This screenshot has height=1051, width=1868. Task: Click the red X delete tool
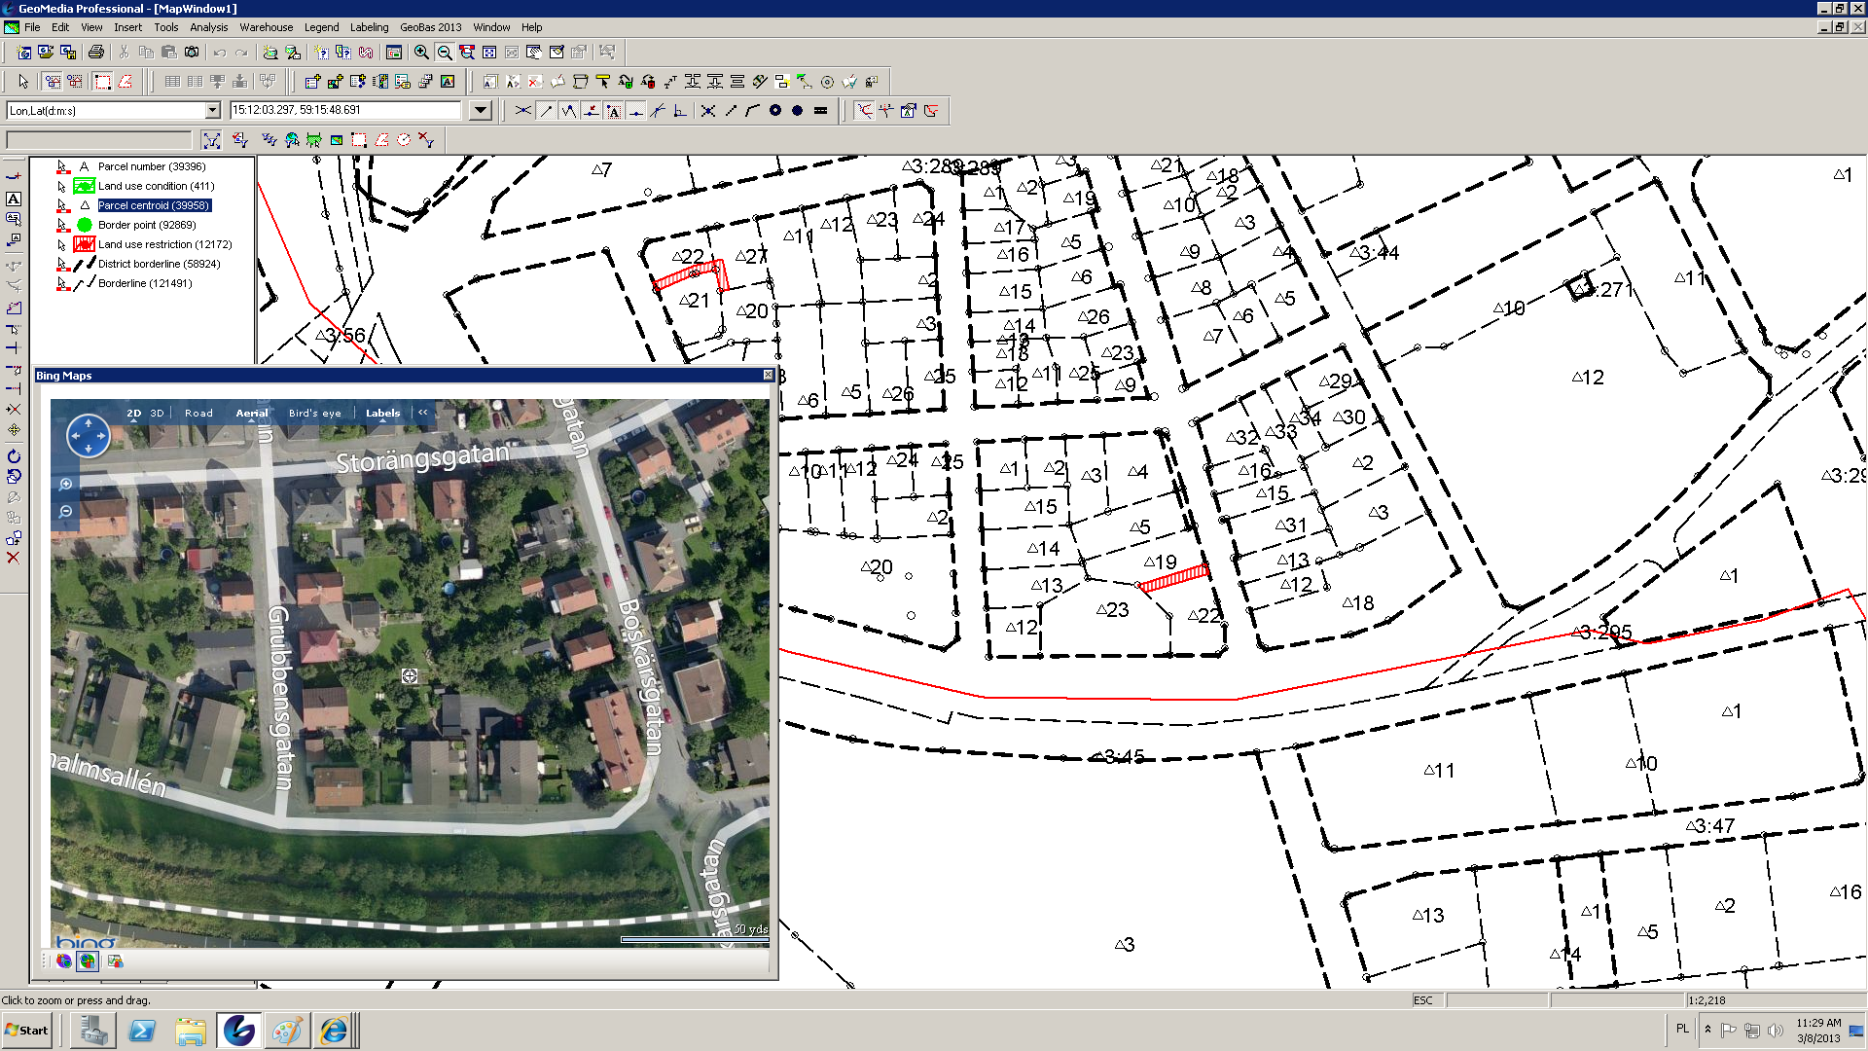[14, 558]
